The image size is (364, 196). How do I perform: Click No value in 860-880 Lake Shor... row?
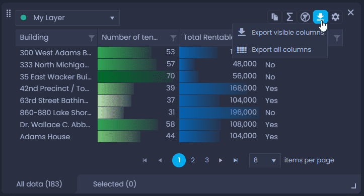pyautogui.click(x=270, y=113)
